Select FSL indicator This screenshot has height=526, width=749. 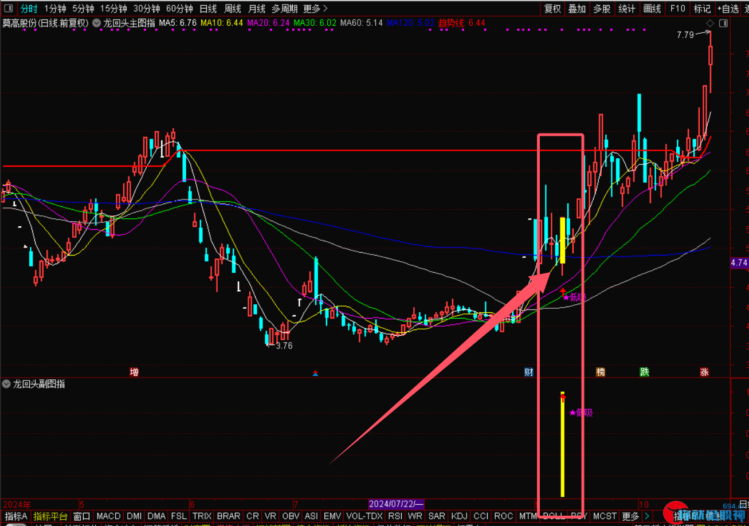tap(179, 516)
